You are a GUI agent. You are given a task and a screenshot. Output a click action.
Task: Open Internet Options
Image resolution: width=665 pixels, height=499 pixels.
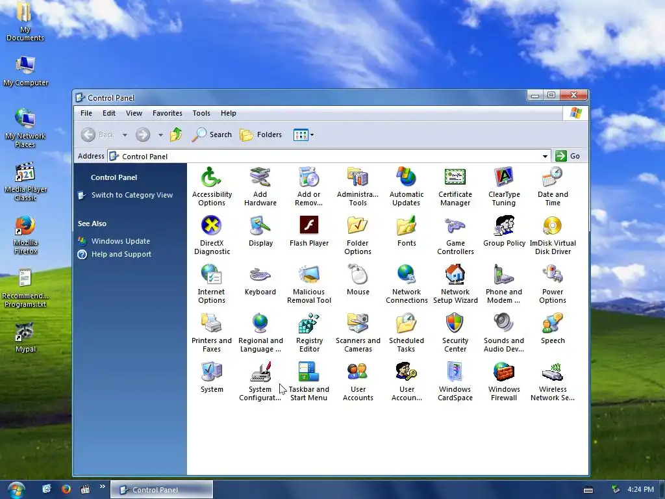click(211, 284)
